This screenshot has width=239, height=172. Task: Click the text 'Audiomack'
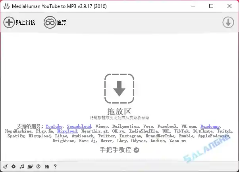point(83,136)
